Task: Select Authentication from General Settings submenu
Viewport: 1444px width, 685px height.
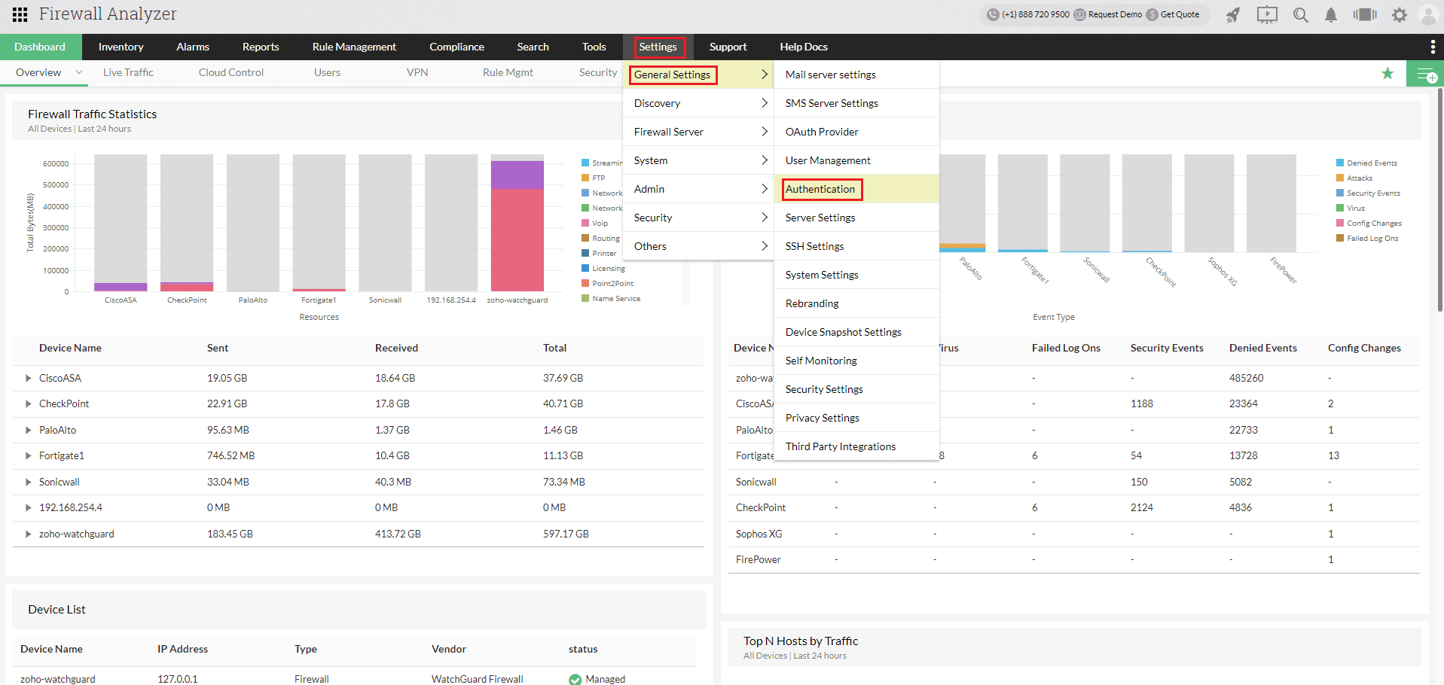Action: coord(820,189)
